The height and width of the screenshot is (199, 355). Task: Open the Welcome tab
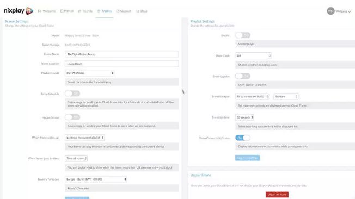47,11
